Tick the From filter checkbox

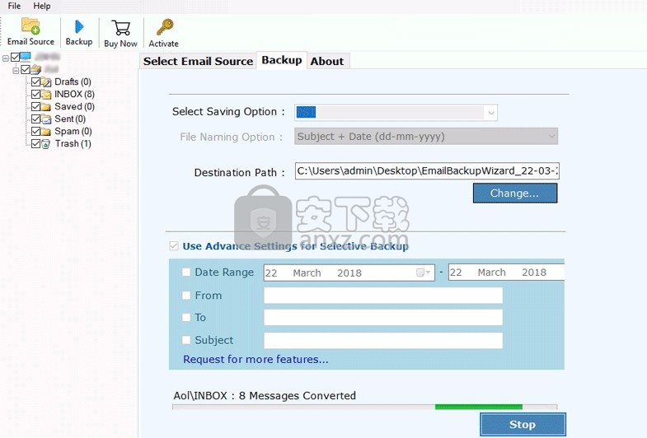coord(186,296)
